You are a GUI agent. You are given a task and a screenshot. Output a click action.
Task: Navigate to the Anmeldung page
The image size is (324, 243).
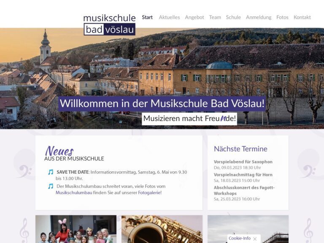click(259, 17)
